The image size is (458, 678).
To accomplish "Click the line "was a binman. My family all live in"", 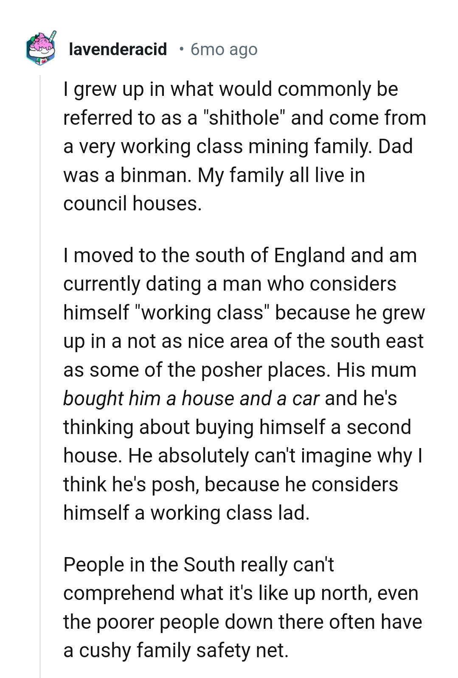I will point(214,175).
